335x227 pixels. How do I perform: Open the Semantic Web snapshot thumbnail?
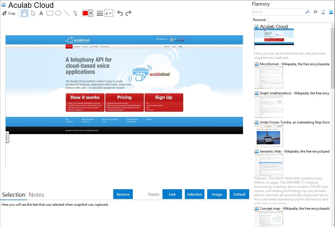(268, 165)
